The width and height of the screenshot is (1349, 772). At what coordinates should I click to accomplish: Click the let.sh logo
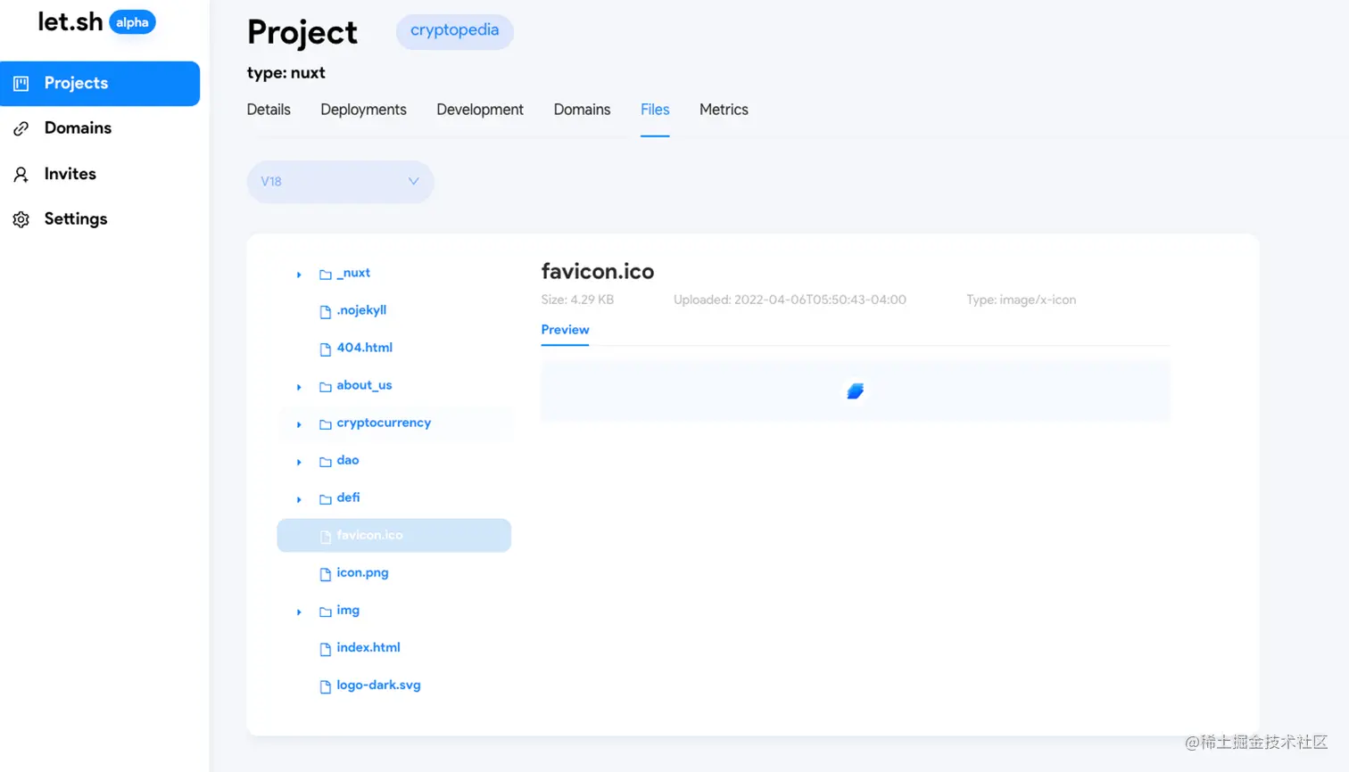point(70,21)
